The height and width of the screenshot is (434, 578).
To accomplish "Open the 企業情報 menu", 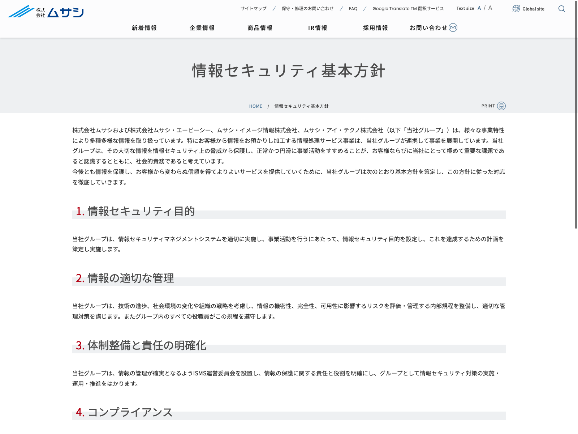I will coord(202,28).
